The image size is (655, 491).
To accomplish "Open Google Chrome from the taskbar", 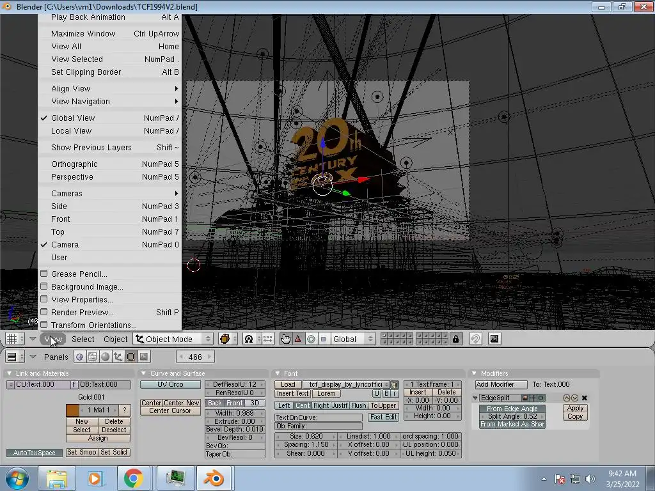I will [133, 478].
